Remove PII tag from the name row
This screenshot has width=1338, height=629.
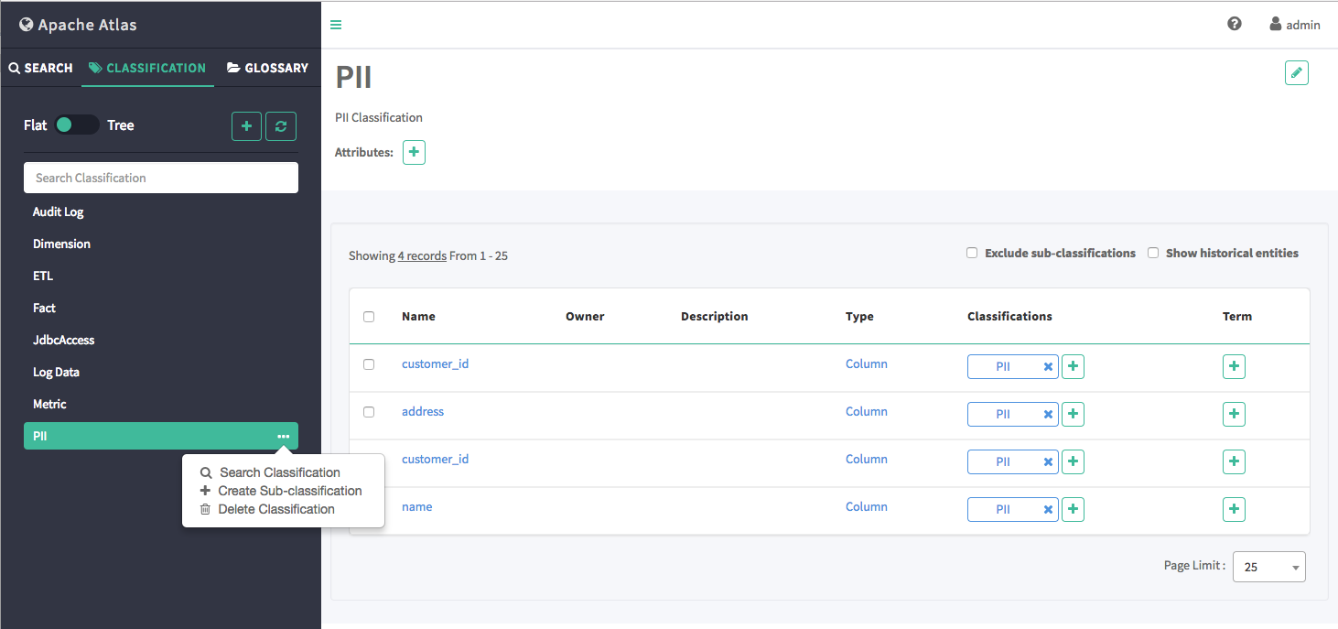coord(1048,509)
